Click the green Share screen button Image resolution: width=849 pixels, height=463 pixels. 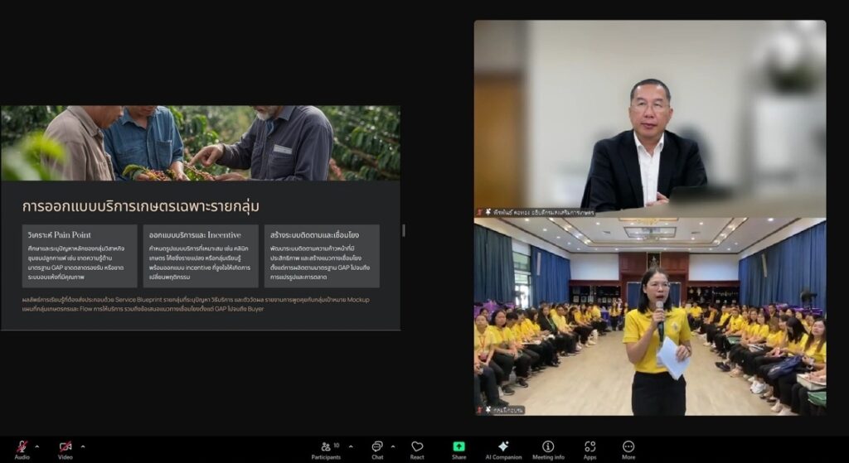coord(458,447)
